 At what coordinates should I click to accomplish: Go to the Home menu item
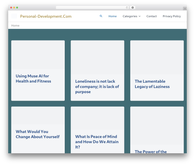[x=113, y=16]
